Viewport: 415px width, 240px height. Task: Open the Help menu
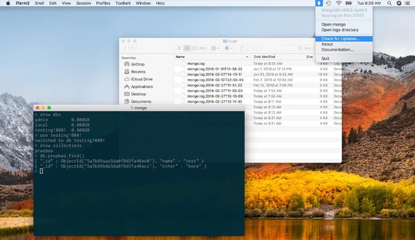[160, 3]
